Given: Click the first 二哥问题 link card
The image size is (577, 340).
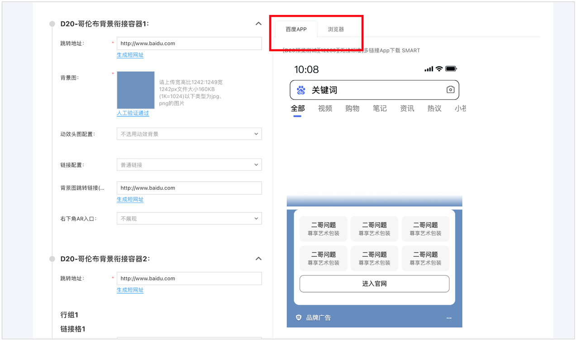Looking at the screenshot, I should pyautogui.click(x=324, y=229).
